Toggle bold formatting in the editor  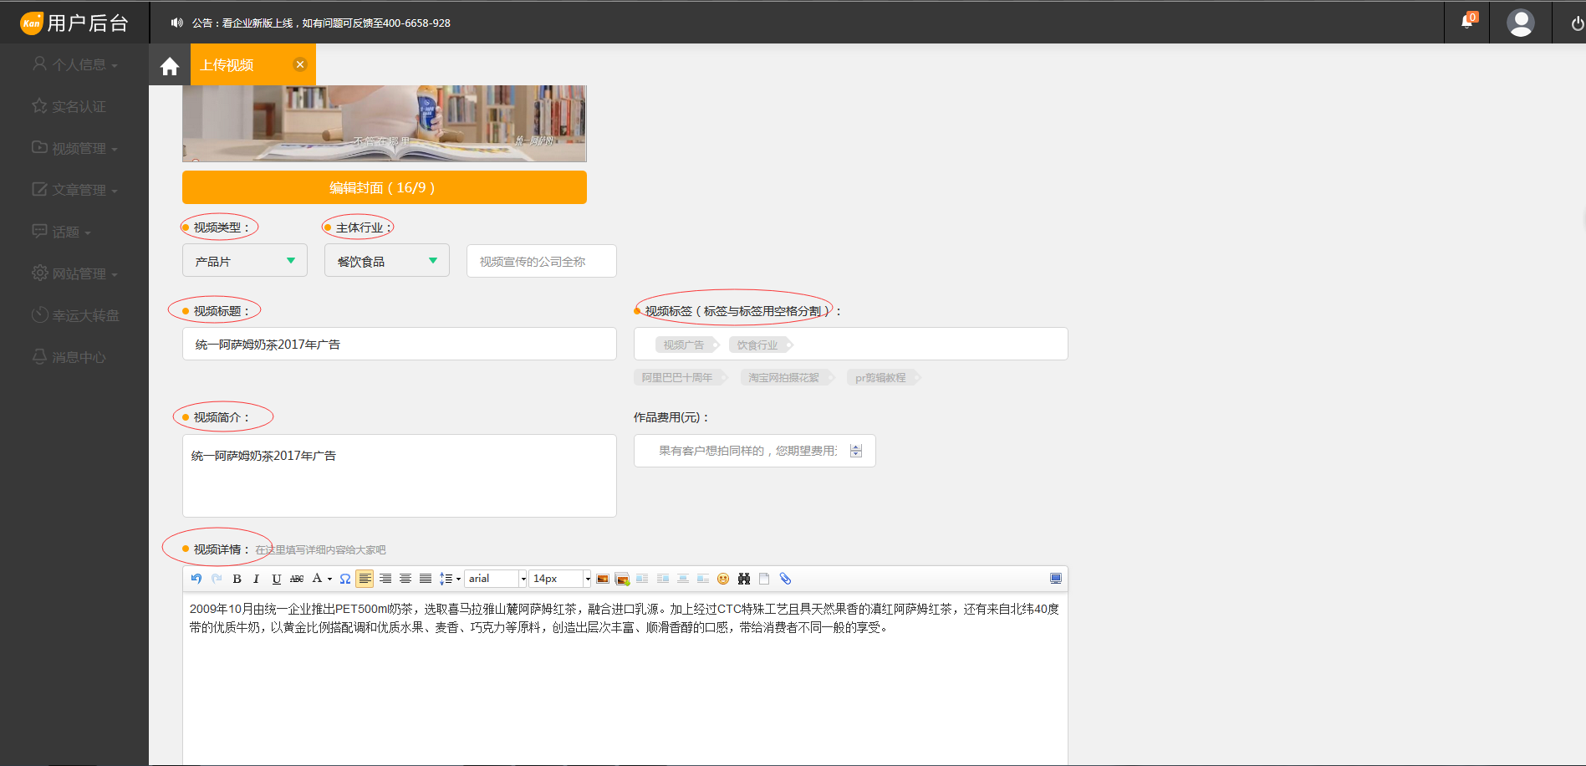click(x=237, y=579)
